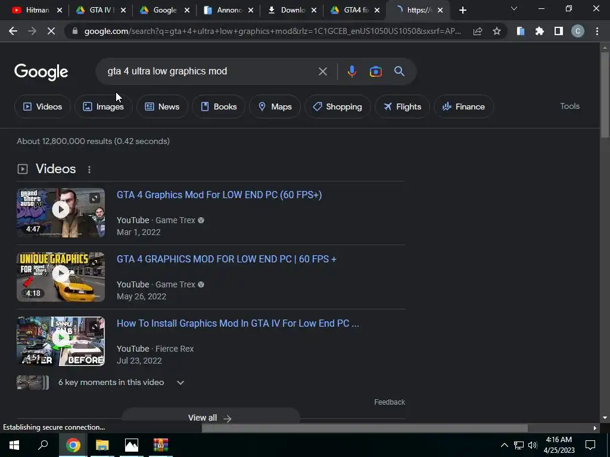Click in the Google search input field
The image size is (610, 457).
pos(210,71)
